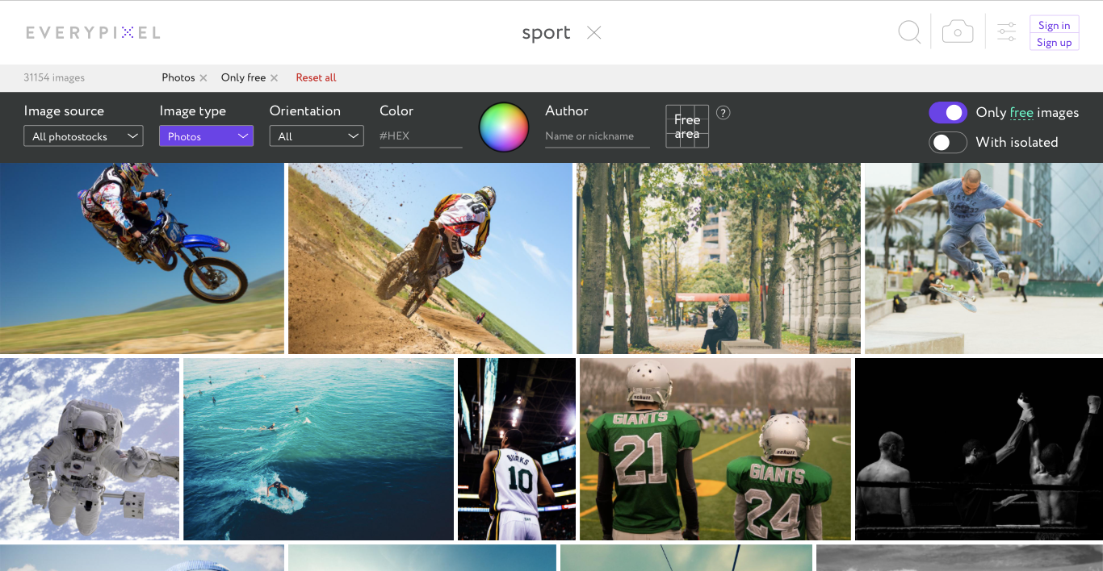Open the Sign up link

[1054, 42]
